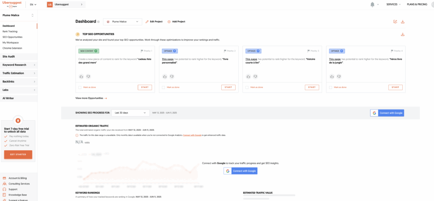Click the info icon next to Dashboard title

point(98,22)
